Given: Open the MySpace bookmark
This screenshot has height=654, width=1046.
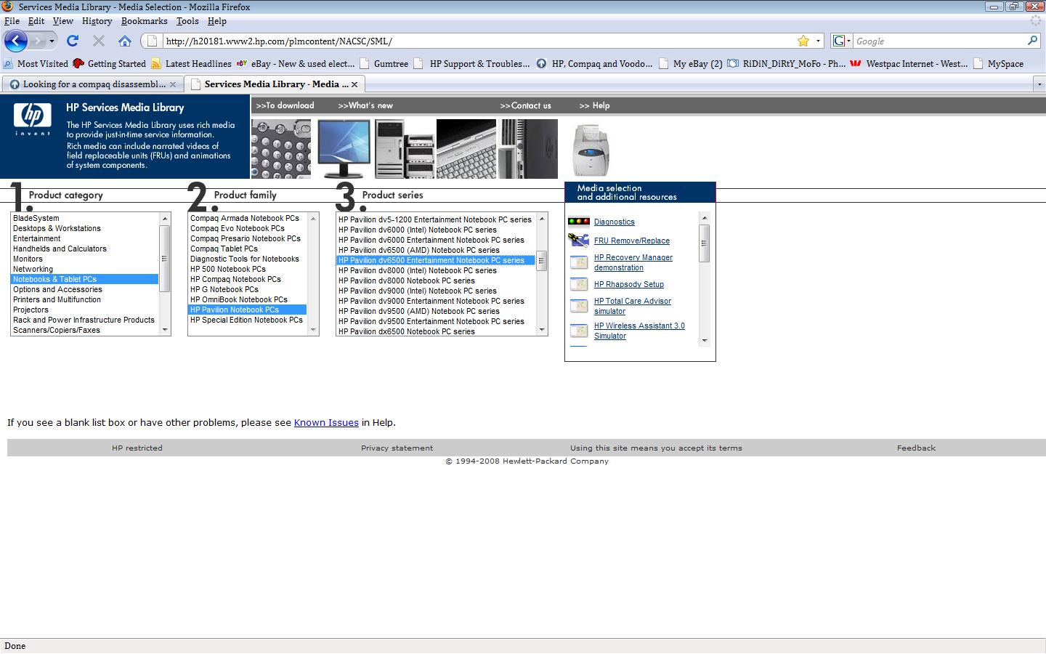Looking at the screenshot, I should (x=998, y=64).
